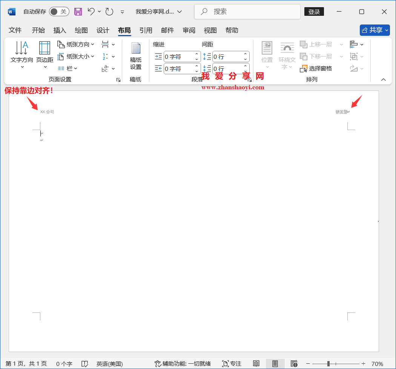Open the File (文件) tab

tap(15, 30)
